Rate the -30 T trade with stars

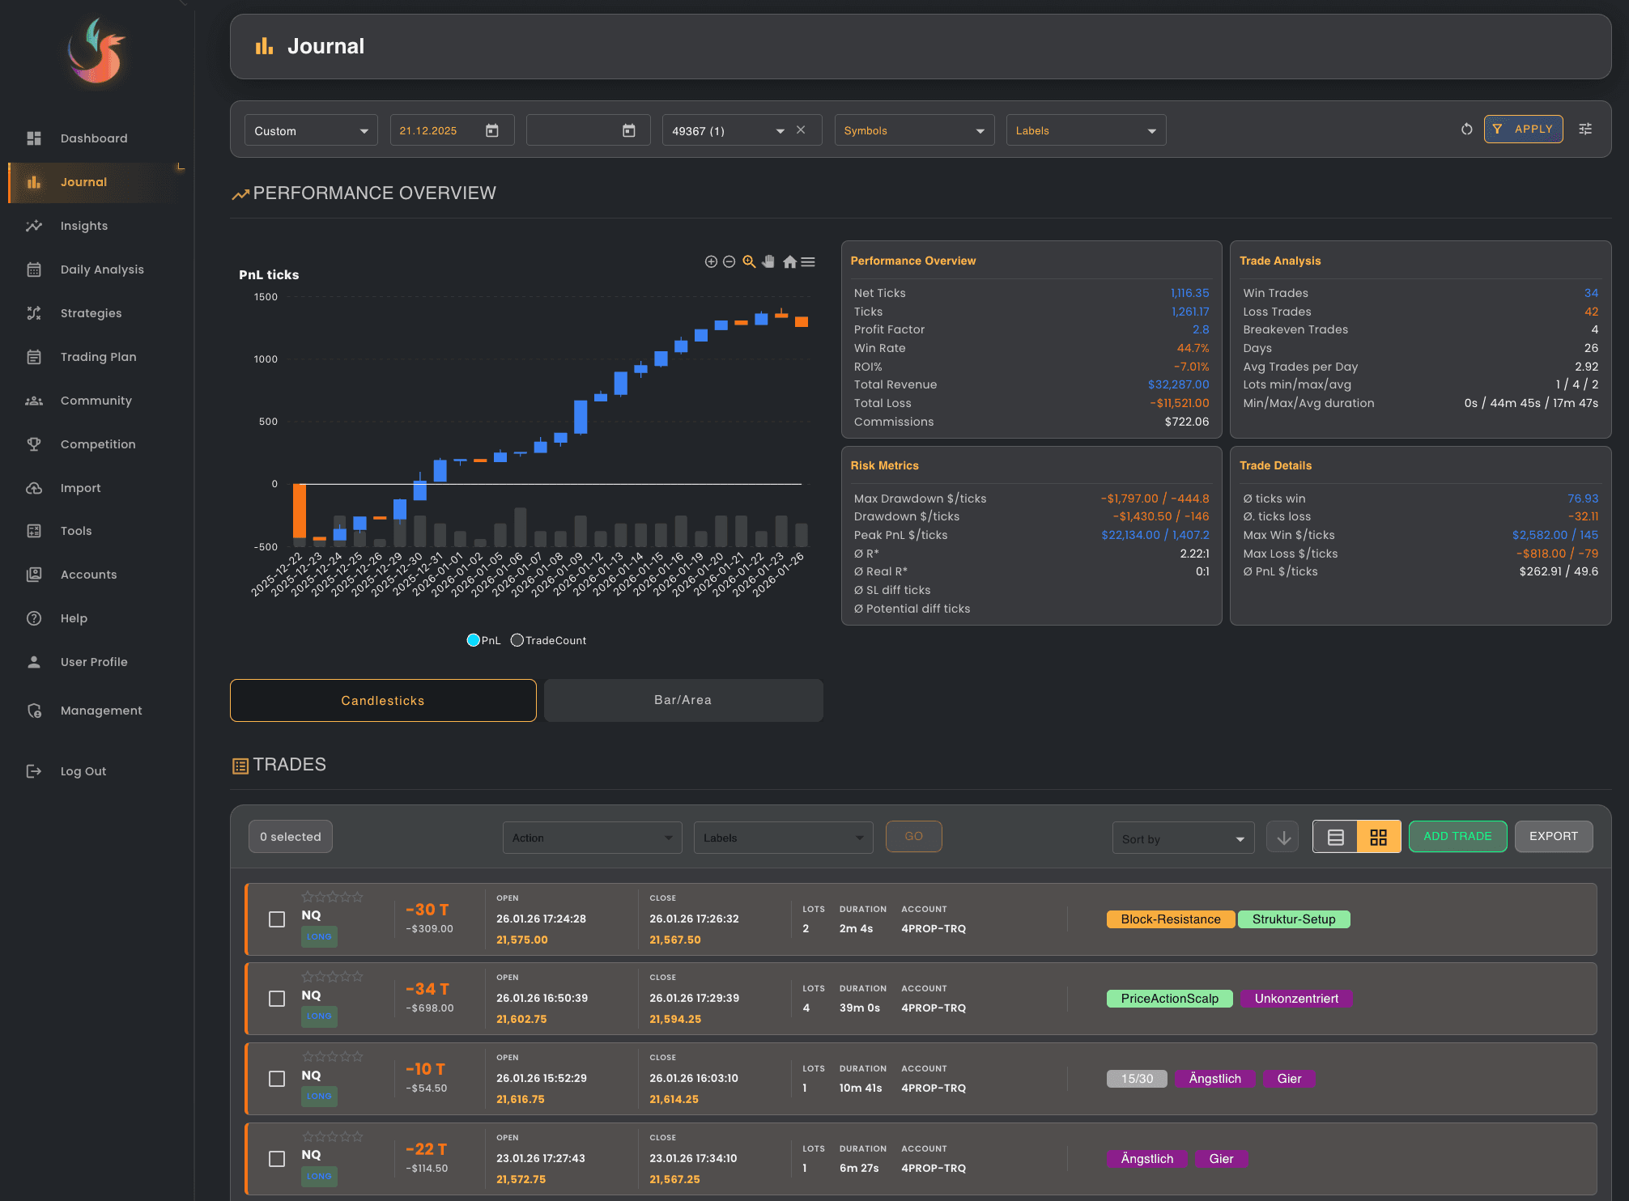332,897
